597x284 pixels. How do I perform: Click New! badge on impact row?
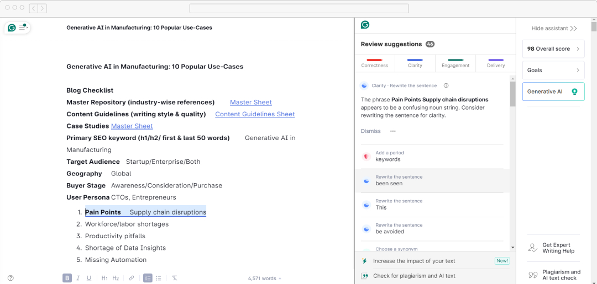tap(502, 261)
